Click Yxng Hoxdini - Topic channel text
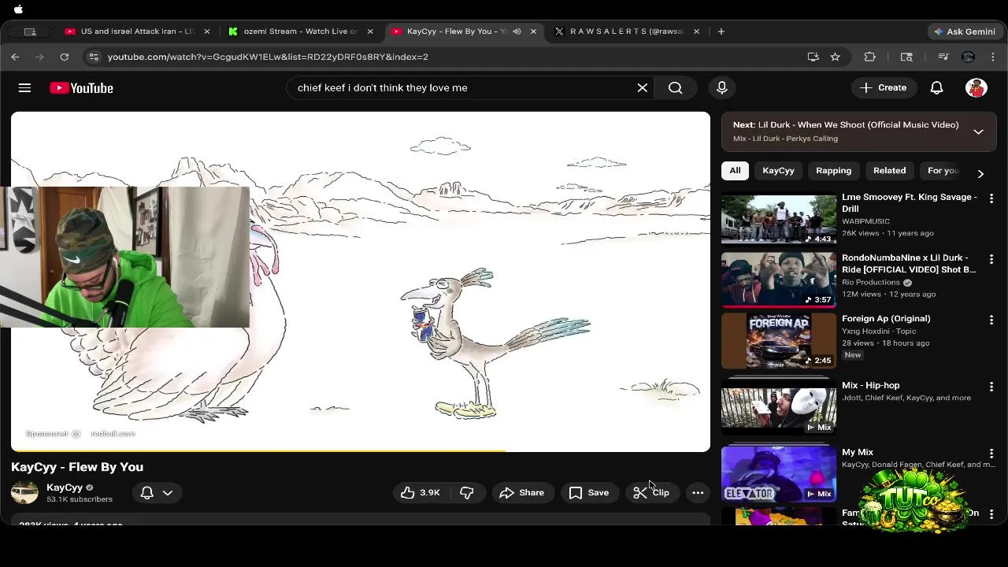The image size is (1008, 567). (880, 331)
